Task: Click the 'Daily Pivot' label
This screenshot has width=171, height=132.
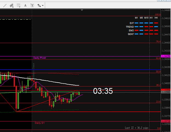Action: click(40, 58)
